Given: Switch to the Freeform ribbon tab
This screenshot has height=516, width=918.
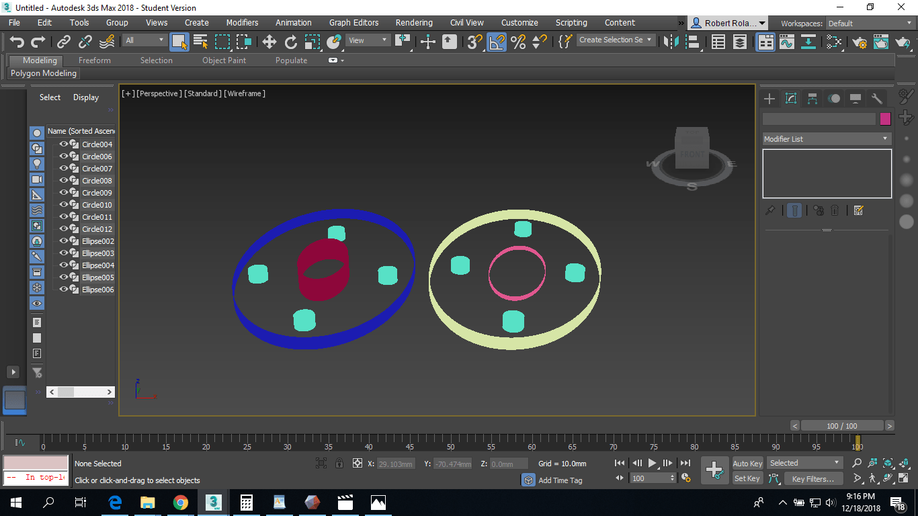Looking at the screenshot, I should [x=95, y=60].
